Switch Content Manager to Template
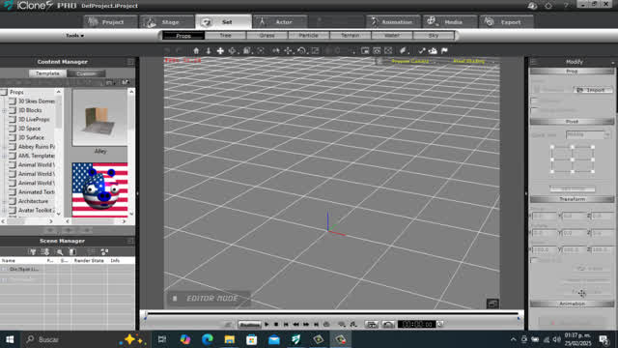This screenshot has height=348, width=618. click(x=47, y=73)
